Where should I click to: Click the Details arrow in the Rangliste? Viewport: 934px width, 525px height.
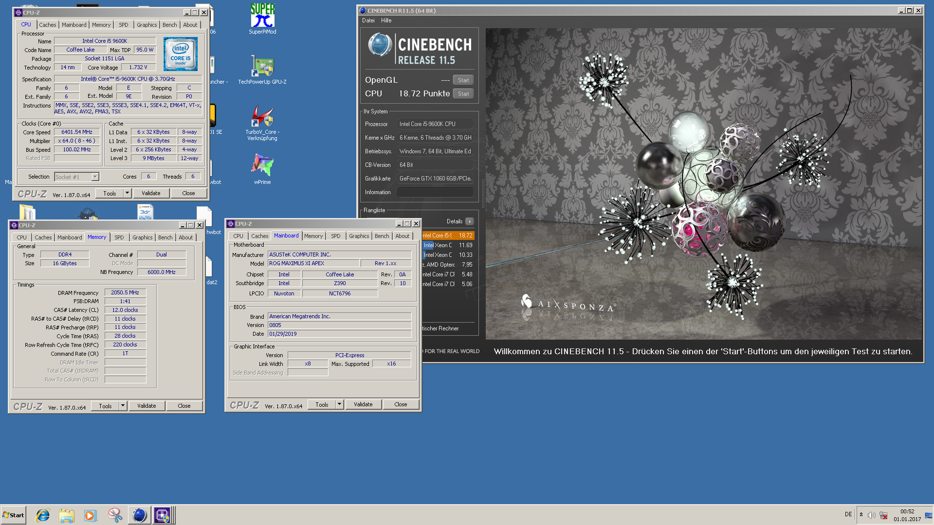pos(469,221)
